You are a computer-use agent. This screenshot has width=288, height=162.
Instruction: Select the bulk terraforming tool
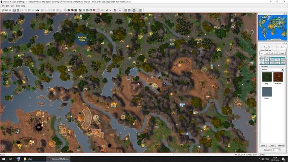coord(261,60)
